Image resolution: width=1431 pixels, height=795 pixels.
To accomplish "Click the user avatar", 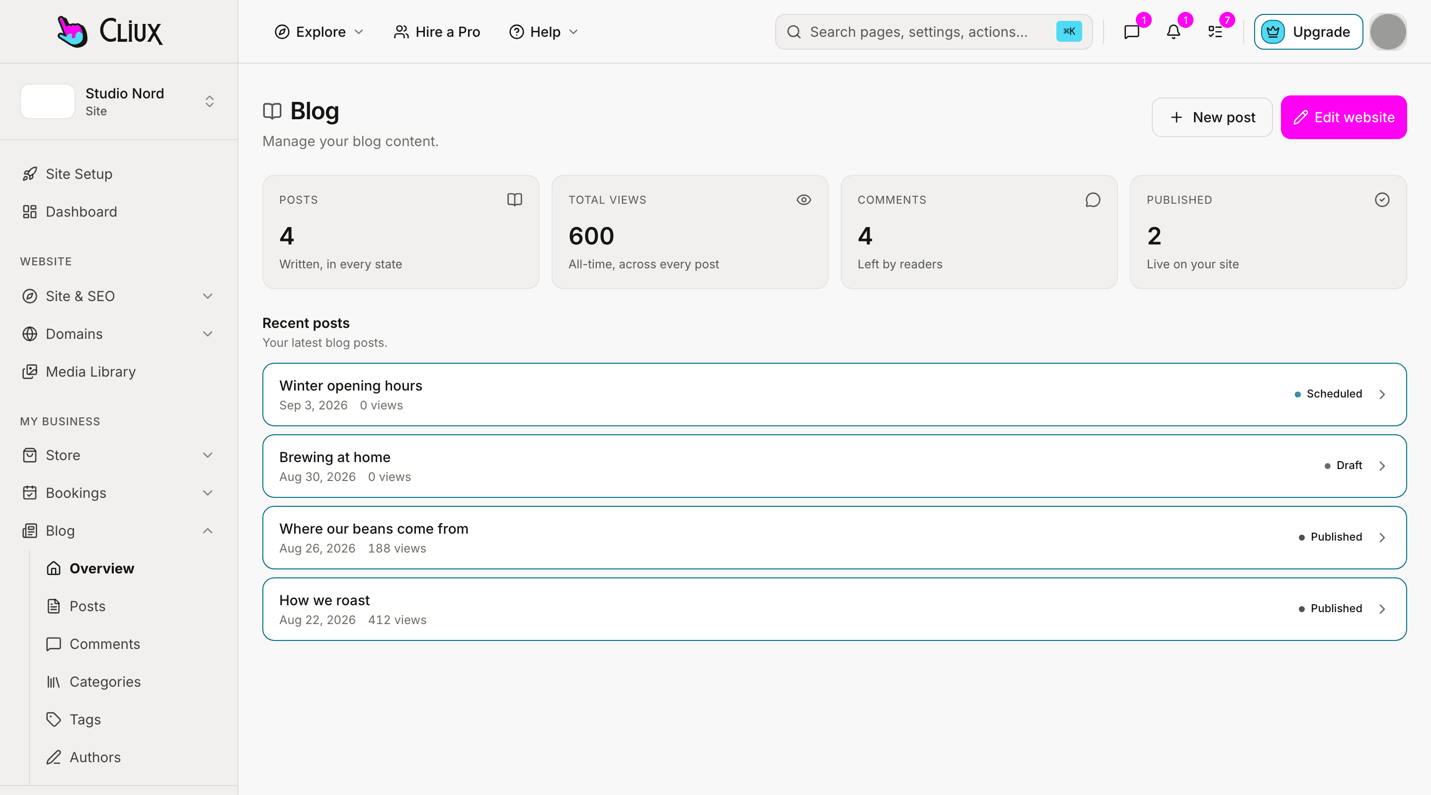I will (1388, 32).
